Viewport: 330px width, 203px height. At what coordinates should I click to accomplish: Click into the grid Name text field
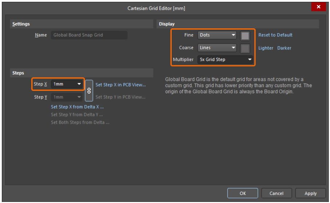tap(89, 35)
